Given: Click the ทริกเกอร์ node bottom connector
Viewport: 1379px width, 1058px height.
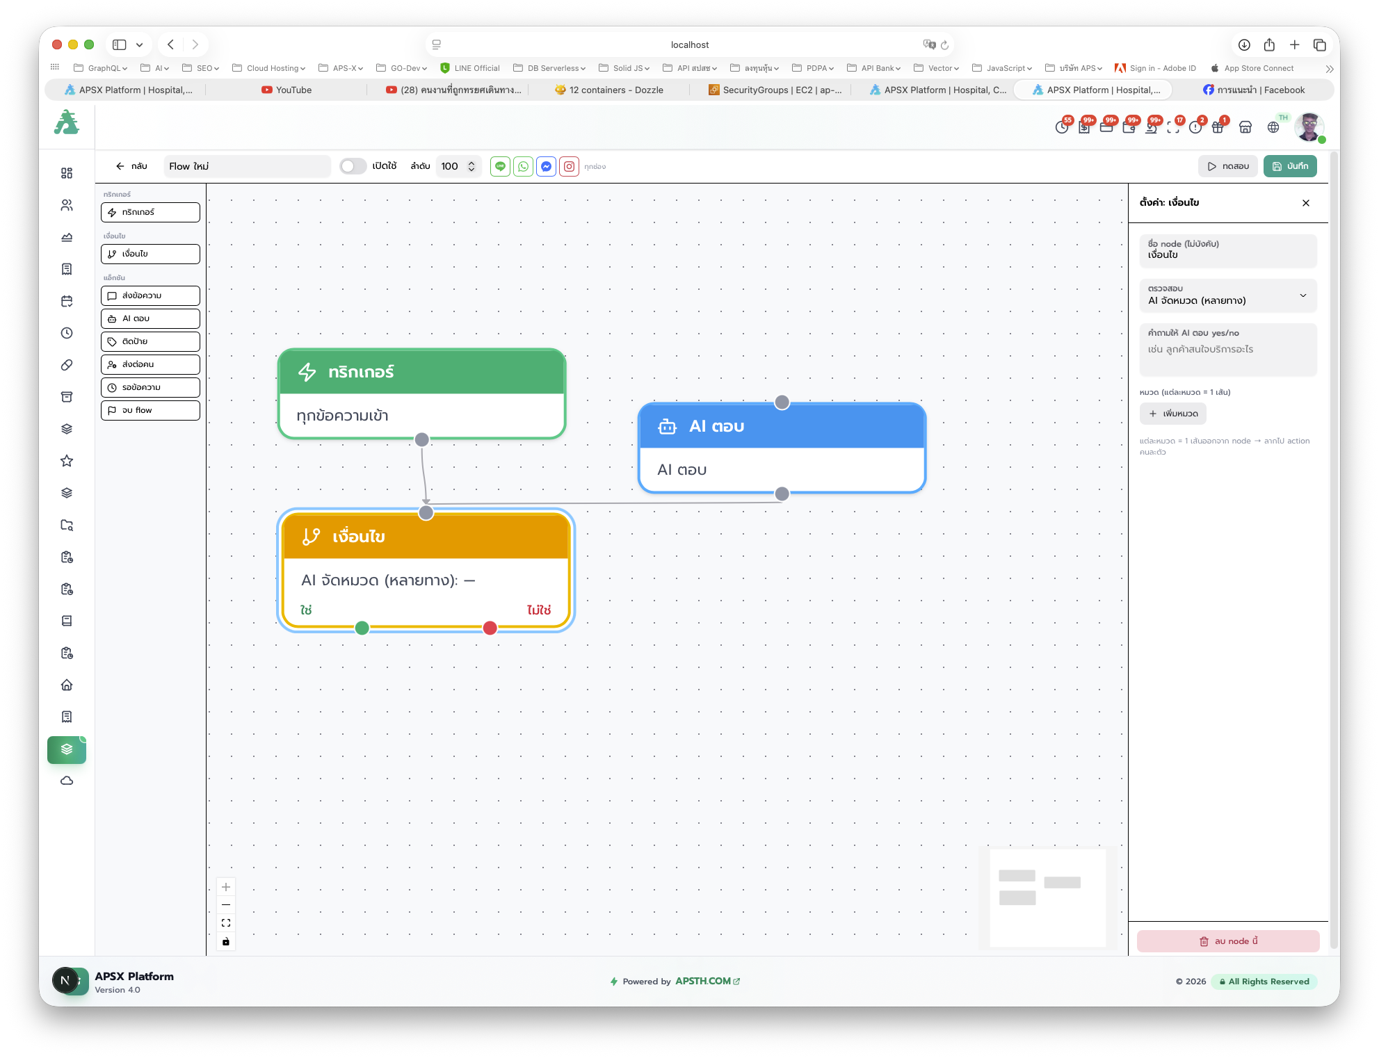Looking at the screenshot, I should click(422, 439).
